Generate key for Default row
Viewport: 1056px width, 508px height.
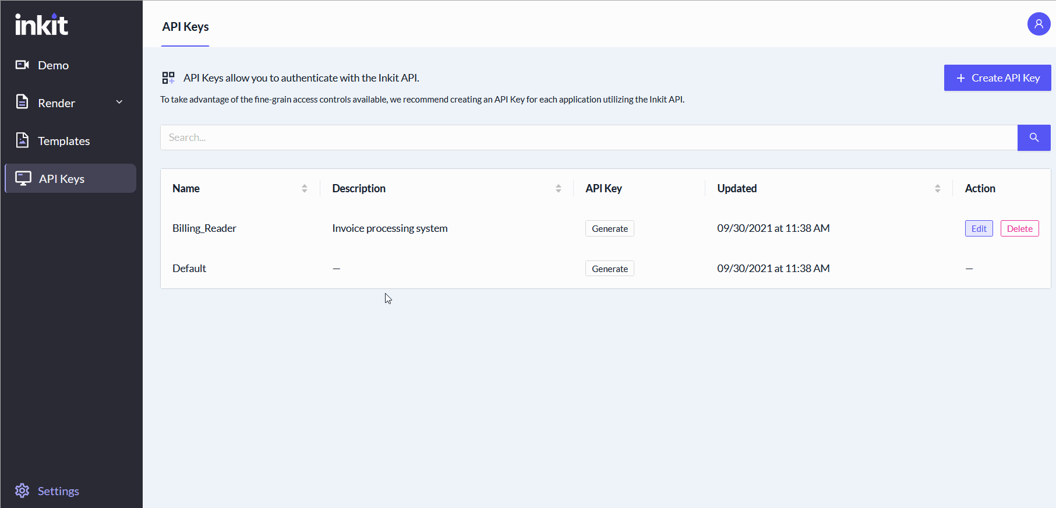click(610, 269)
